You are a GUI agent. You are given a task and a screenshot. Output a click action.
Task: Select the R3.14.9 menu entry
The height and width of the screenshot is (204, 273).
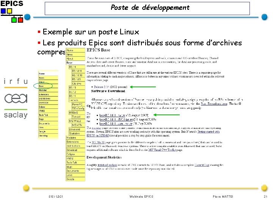coord(78,79)
